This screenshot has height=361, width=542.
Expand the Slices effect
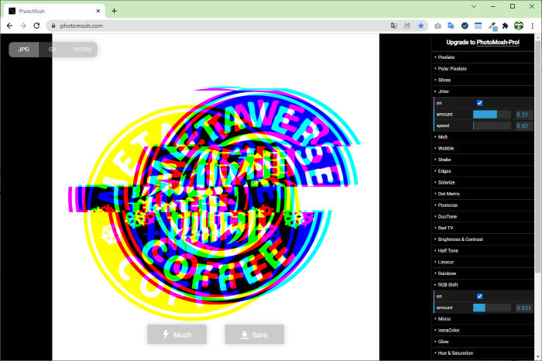[x=483, y=80]
